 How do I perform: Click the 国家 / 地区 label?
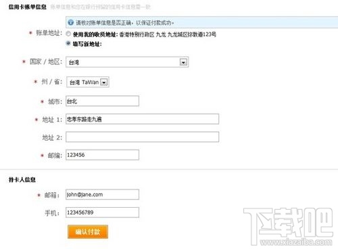click(46, 62)
